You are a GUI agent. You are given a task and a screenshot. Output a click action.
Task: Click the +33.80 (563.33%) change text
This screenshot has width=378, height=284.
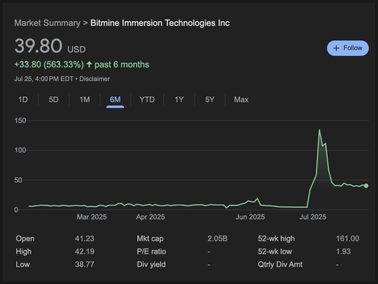point(49,65)
